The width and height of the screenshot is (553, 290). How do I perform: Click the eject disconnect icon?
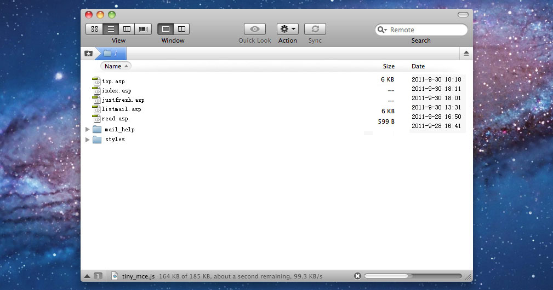pyautogui.click(x=466, y=53)
